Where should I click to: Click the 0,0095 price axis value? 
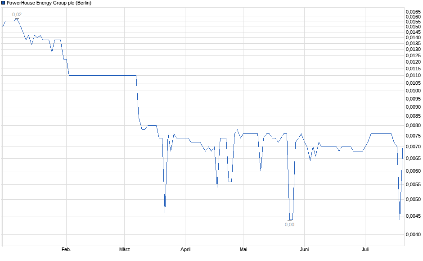coord(413,99)
